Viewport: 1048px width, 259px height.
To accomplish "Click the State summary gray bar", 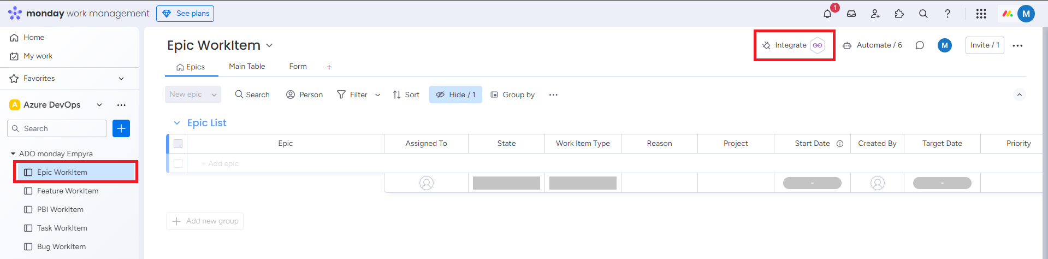I will pyautogui.click(x=506, y=183).
